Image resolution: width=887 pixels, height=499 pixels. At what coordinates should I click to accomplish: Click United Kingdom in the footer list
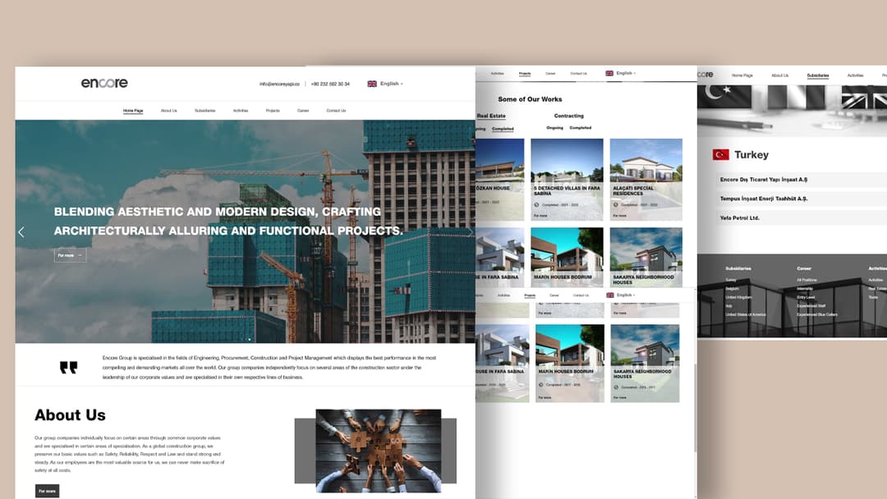739,297
